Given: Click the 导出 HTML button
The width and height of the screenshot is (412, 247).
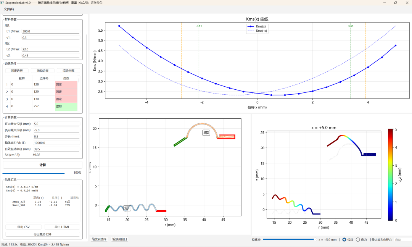Looking at the screenshot, I should pyautogui.click(x=62, y=227).
